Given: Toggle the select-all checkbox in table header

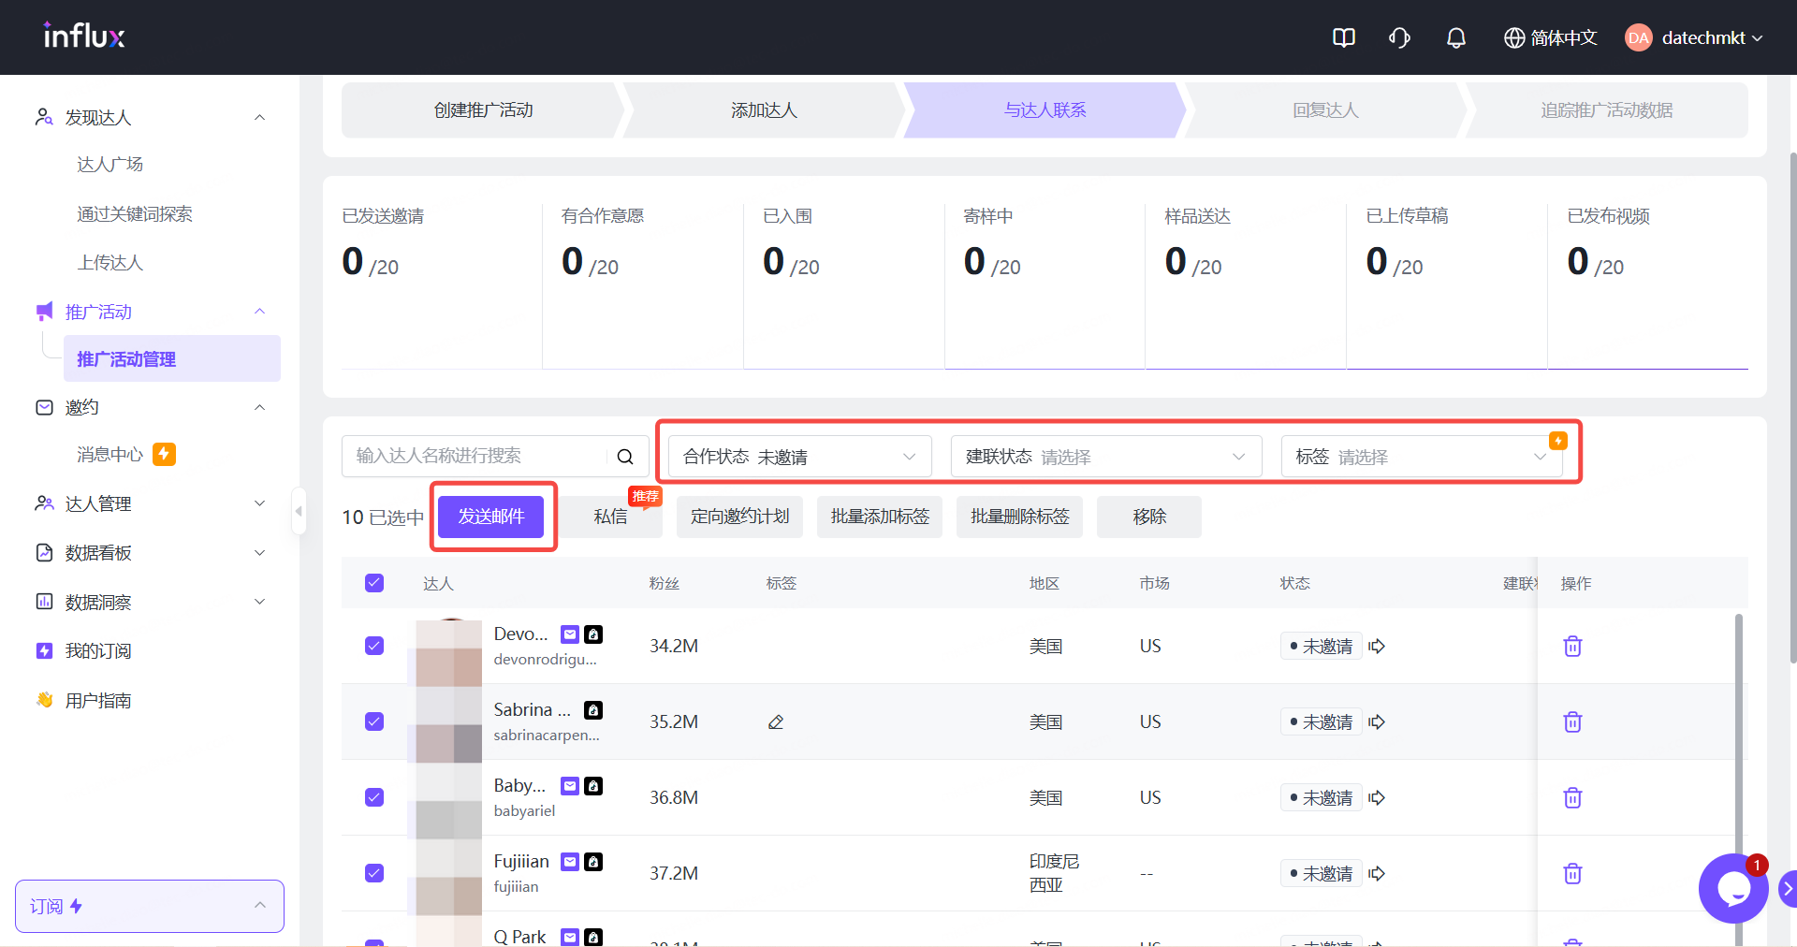Looking at the screenshot, I should (x=374, y=583).
